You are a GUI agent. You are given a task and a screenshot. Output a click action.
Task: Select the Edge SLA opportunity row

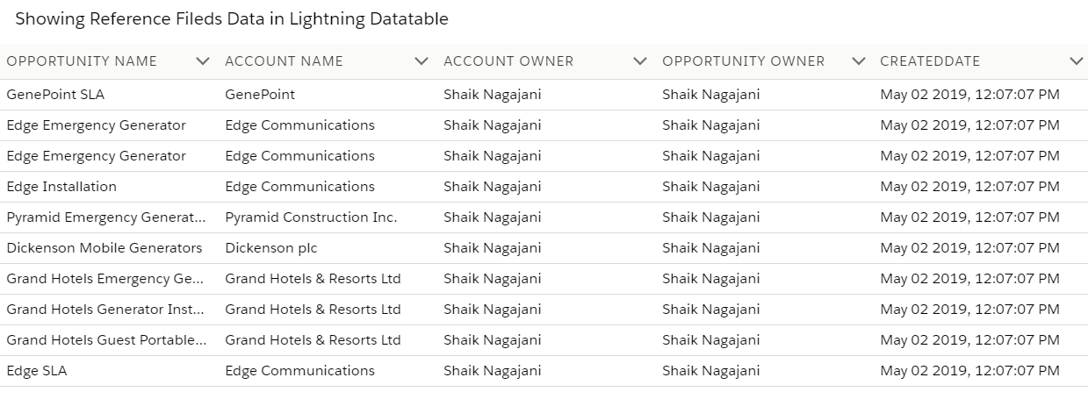pos(37,371)
